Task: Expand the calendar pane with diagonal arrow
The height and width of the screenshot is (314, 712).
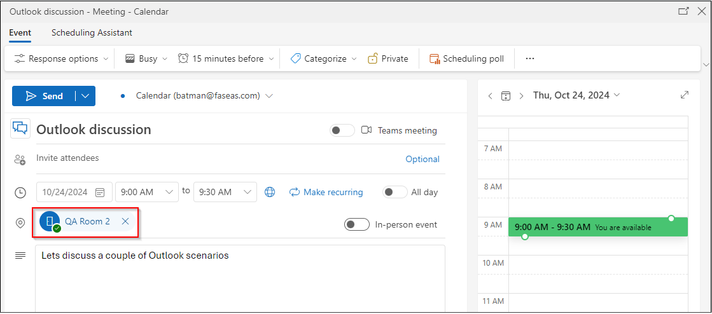Action: click(x=685, y=95)
